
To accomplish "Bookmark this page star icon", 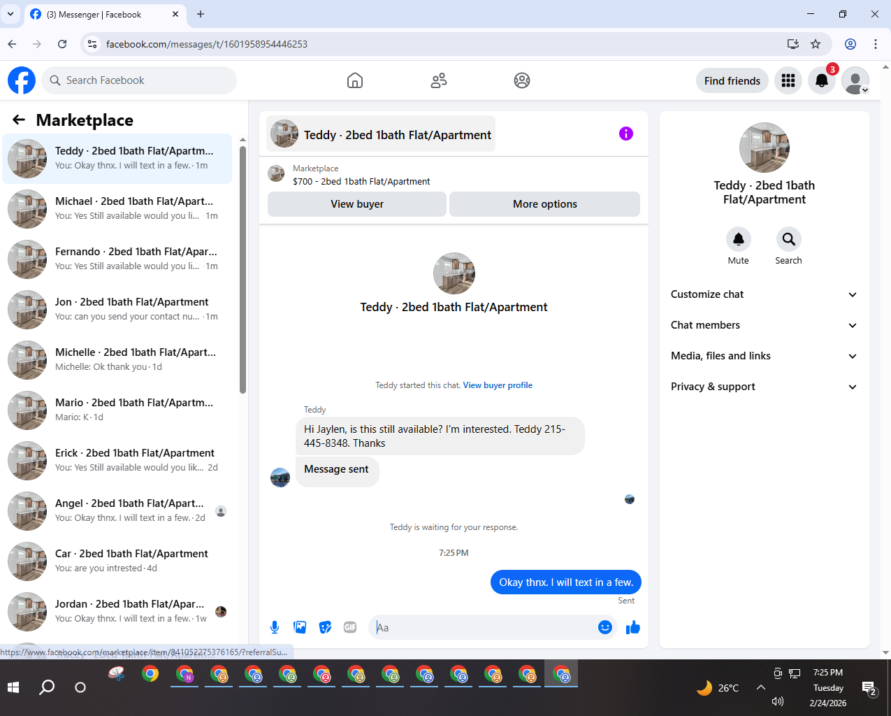I will point(816,44).
